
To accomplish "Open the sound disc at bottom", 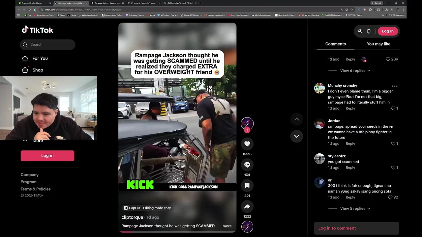I will coord(247,227).
